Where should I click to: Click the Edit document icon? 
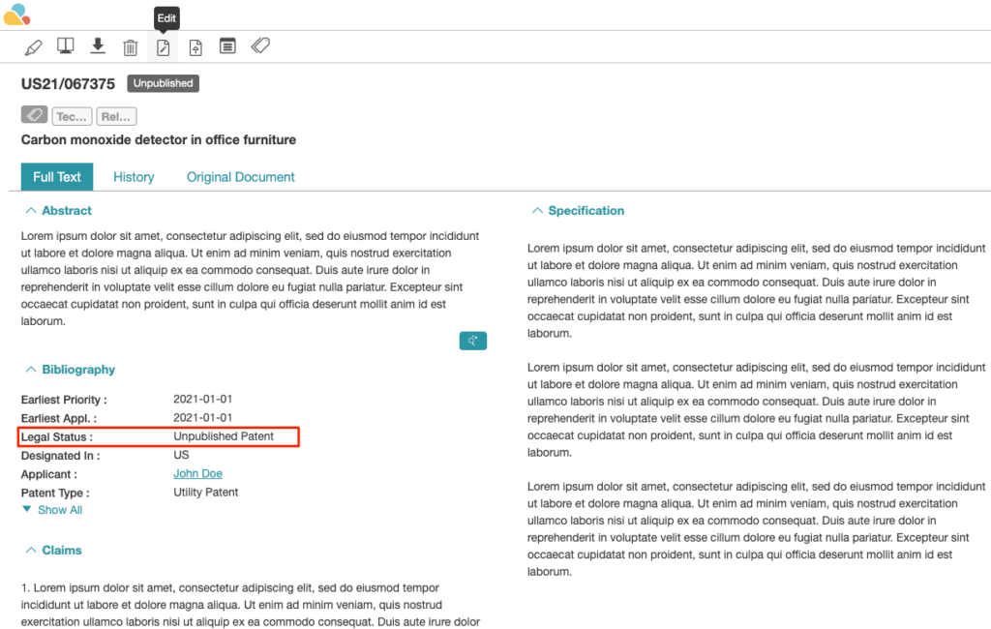point(163,47)
